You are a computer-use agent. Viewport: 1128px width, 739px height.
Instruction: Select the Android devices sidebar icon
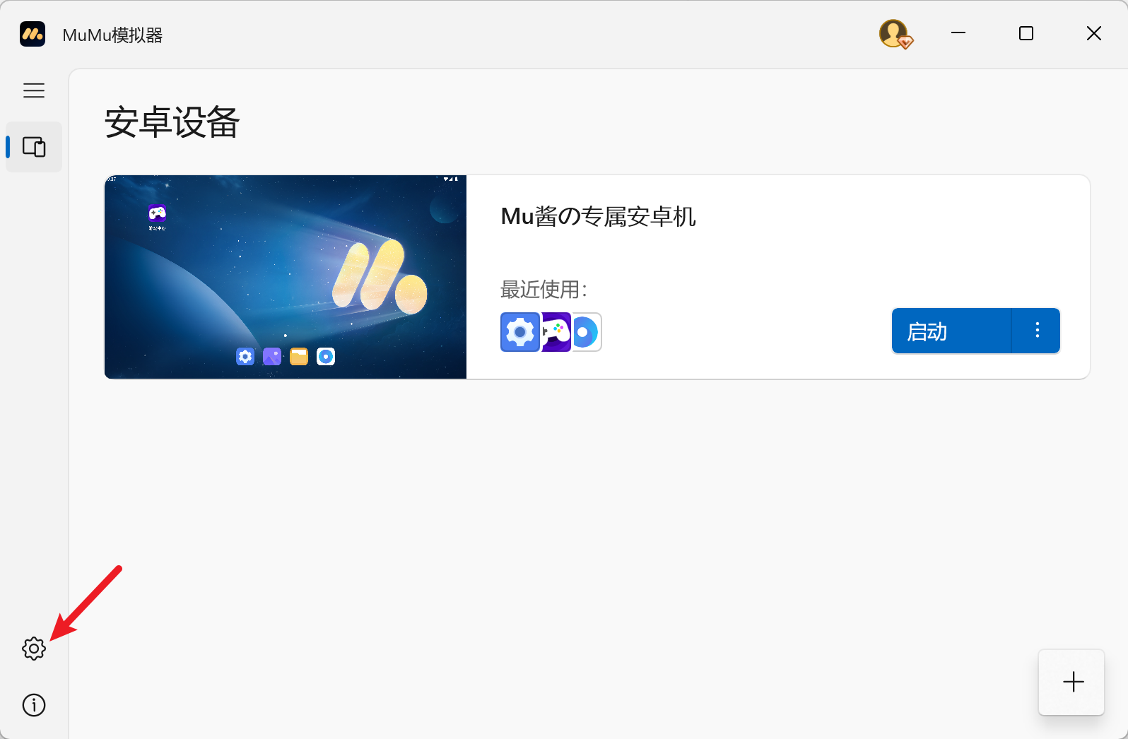[34, 147]
